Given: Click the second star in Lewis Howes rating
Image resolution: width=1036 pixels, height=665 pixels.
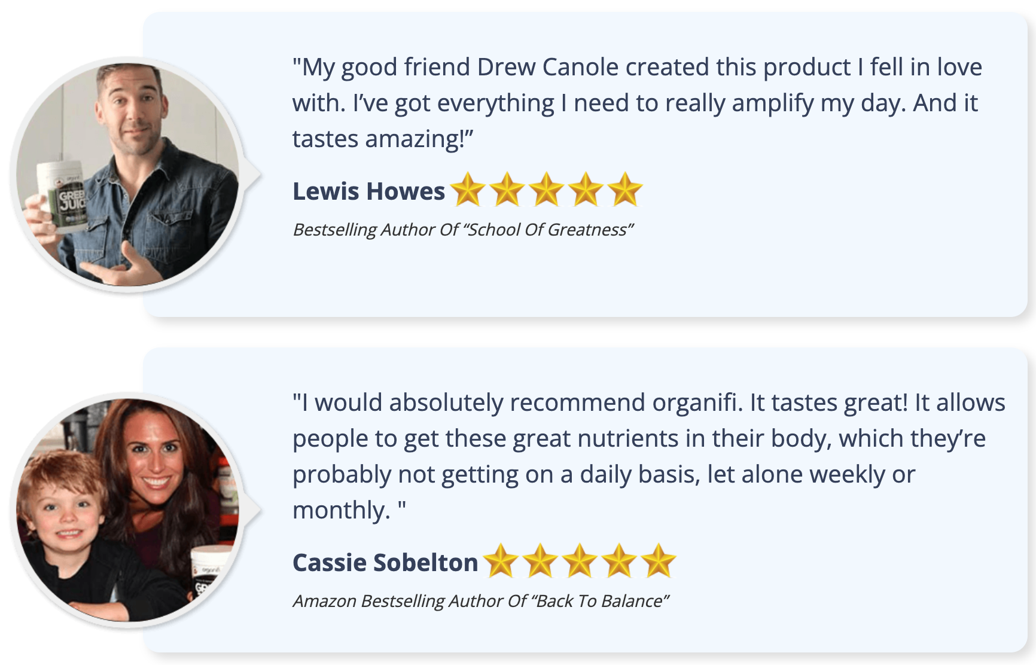Looking at the screenshot, I should [507, 190].
